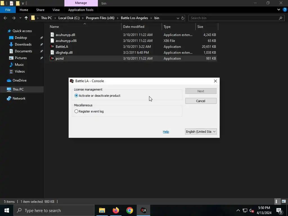Open the English (United States) language dropdown
The image size is (288, 216).
pos(201,132)
